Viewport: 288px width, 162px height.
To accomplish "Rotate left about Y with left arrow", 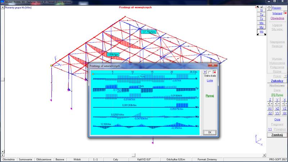I will click(276, 104).
